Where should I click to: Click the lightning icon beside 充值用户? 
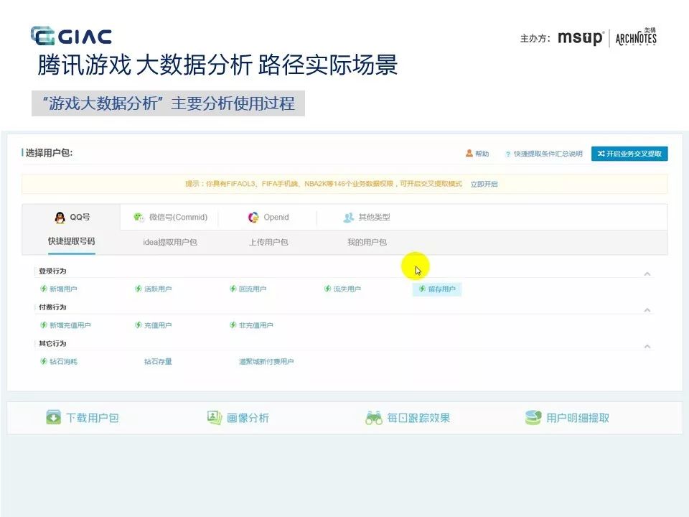(x=139, y=325)
